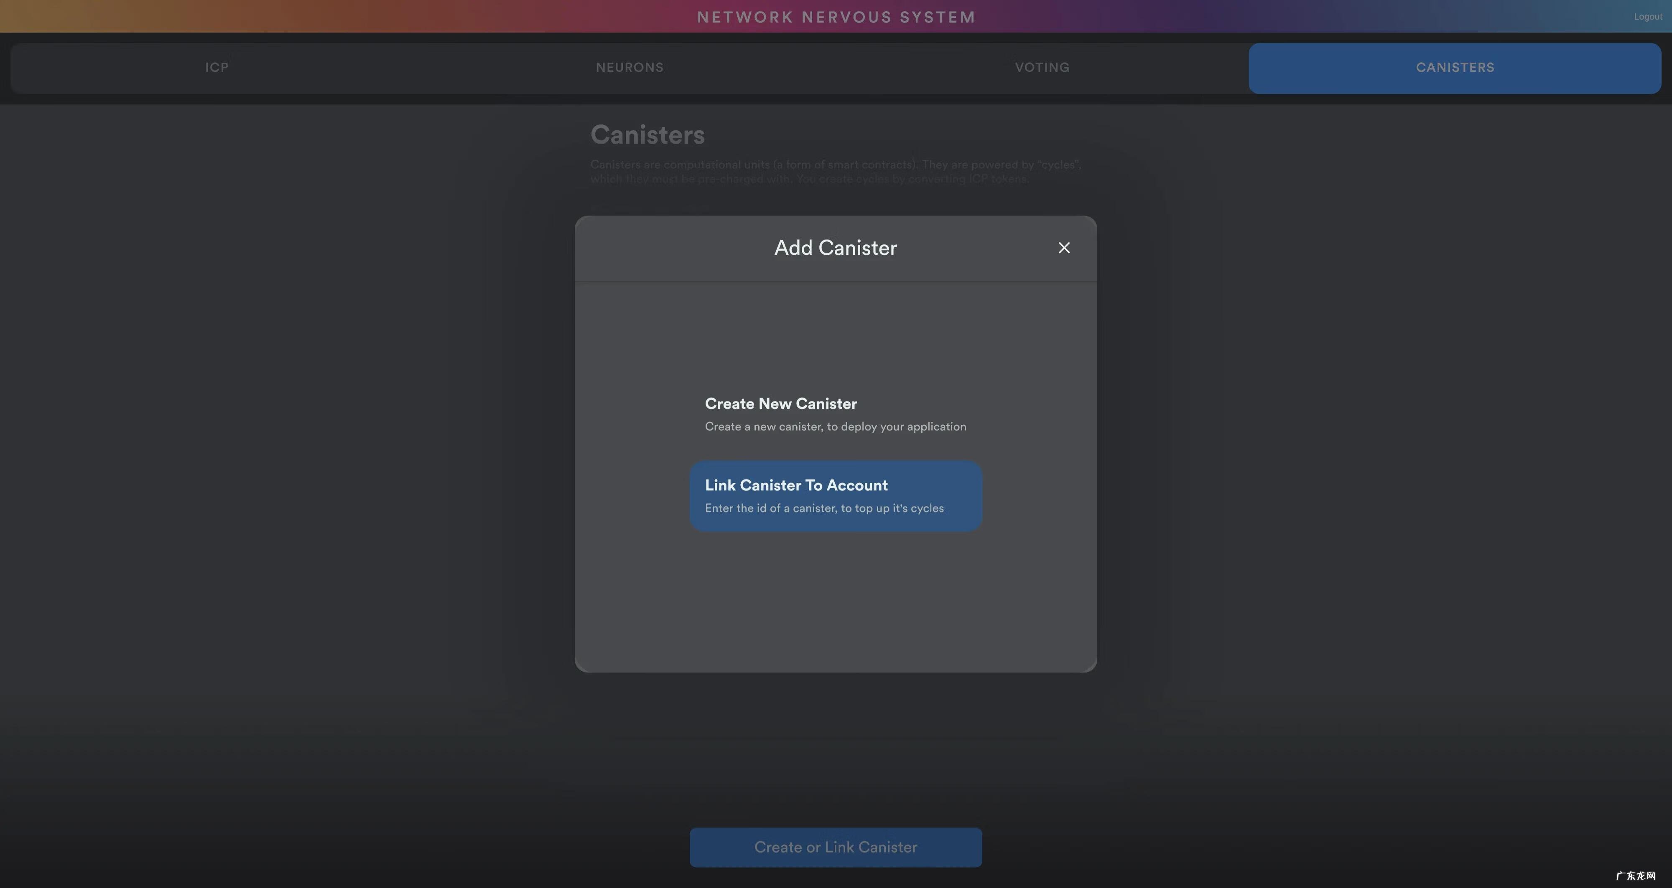Click the Chinese watermark logo at bottom corner
The height and width of the screenshot is (888, 1672).
tap(1635, 875)
